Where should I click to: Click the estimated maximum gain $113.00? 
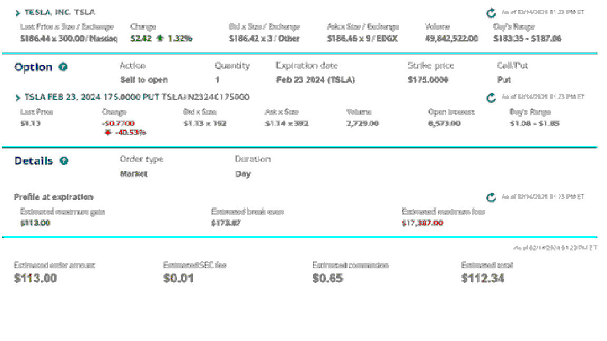pos(35,223)
